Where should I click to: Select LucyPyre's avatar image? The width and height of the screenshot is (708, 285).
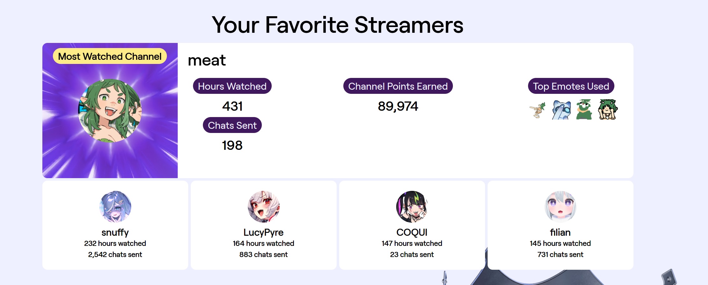(x=263, y=206)
